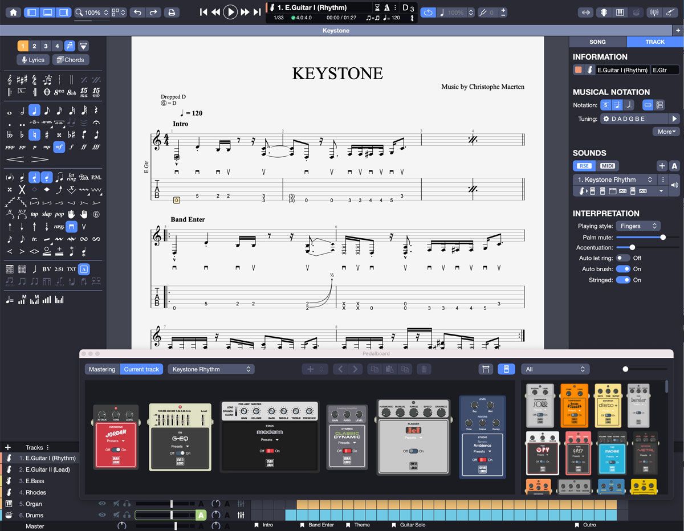Select the P.M. palm mute icon in palette

tap(97, 177)
